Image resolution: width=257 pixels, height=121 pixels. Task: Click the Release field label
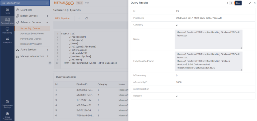coord(138,96)
